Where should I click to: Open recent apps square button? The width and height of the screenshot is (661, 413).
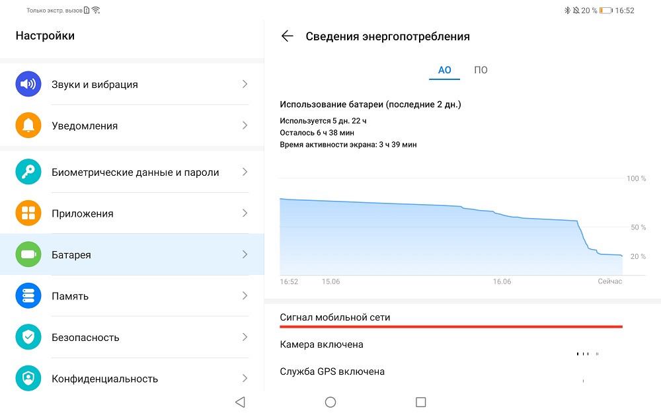point(420,402)
